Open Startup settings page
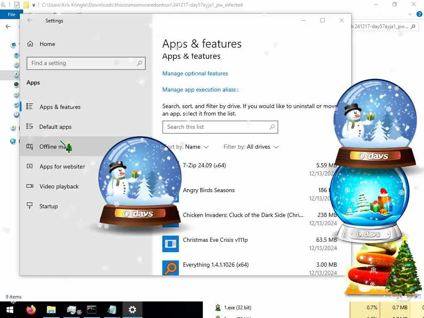The height and width of the screenshot is (318, 424). (48, 206)
